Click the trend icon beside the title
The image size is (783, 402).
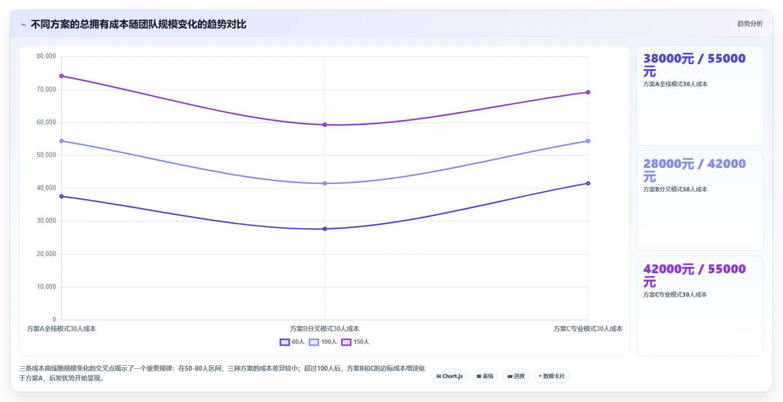tap(23, 24)
